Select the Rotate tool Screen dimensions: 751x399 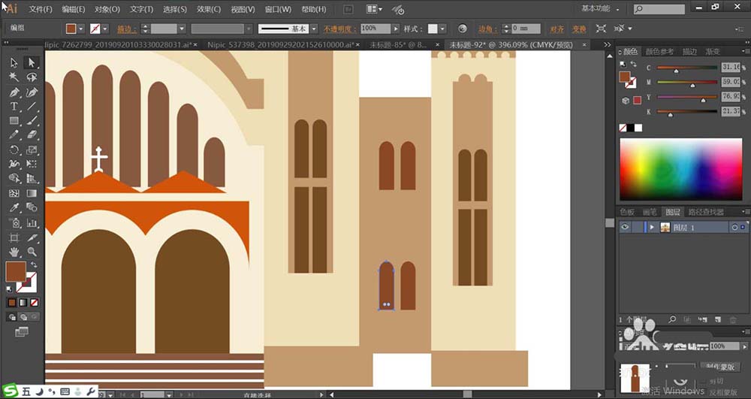click(14, 150)
